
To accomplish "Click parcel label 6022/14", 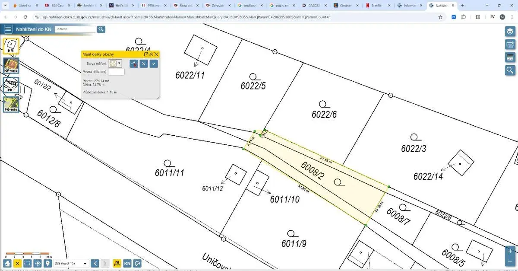I will coord(428,176).
